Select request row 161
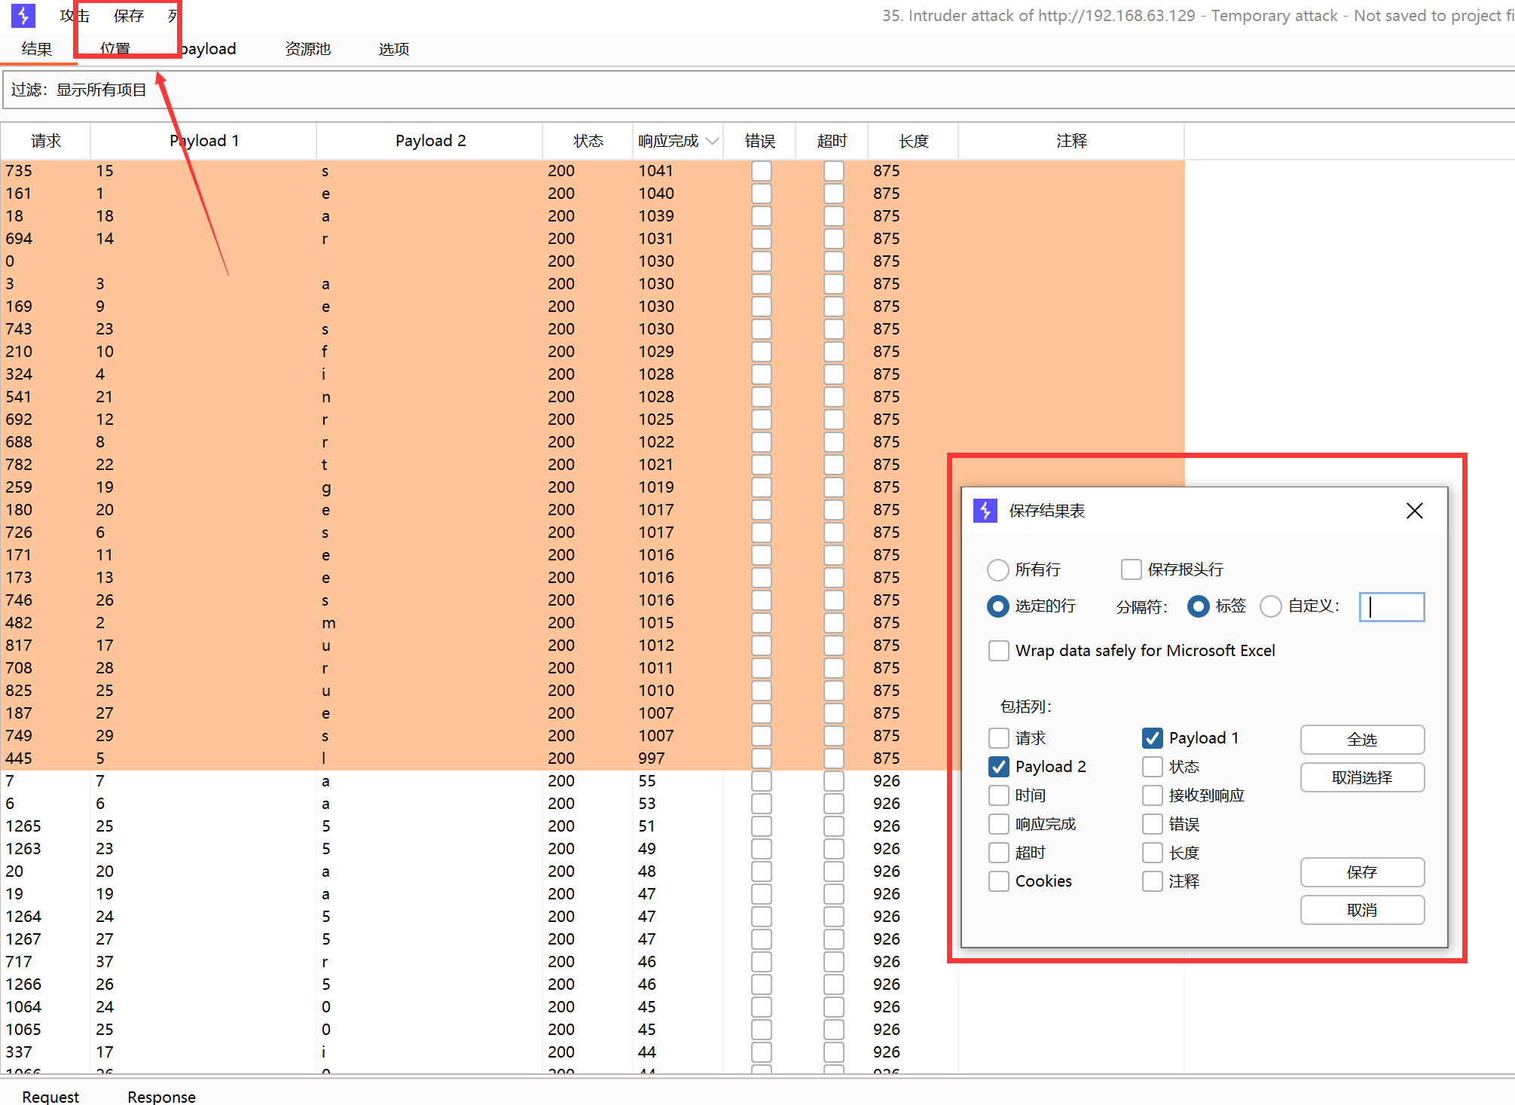 pyautogui.click(x=592, y=194)
